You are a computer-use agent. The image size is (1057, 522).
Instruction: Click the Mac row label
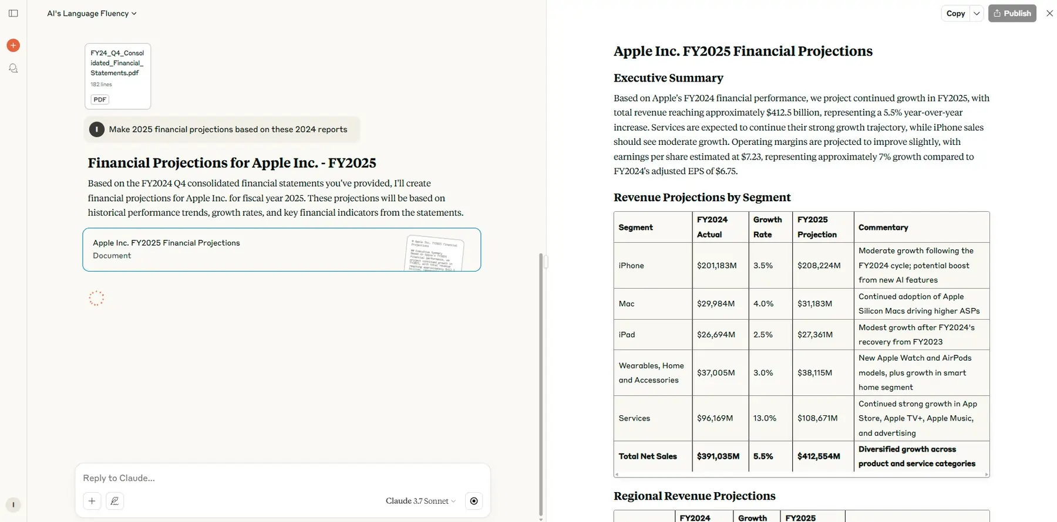point(626,303)
